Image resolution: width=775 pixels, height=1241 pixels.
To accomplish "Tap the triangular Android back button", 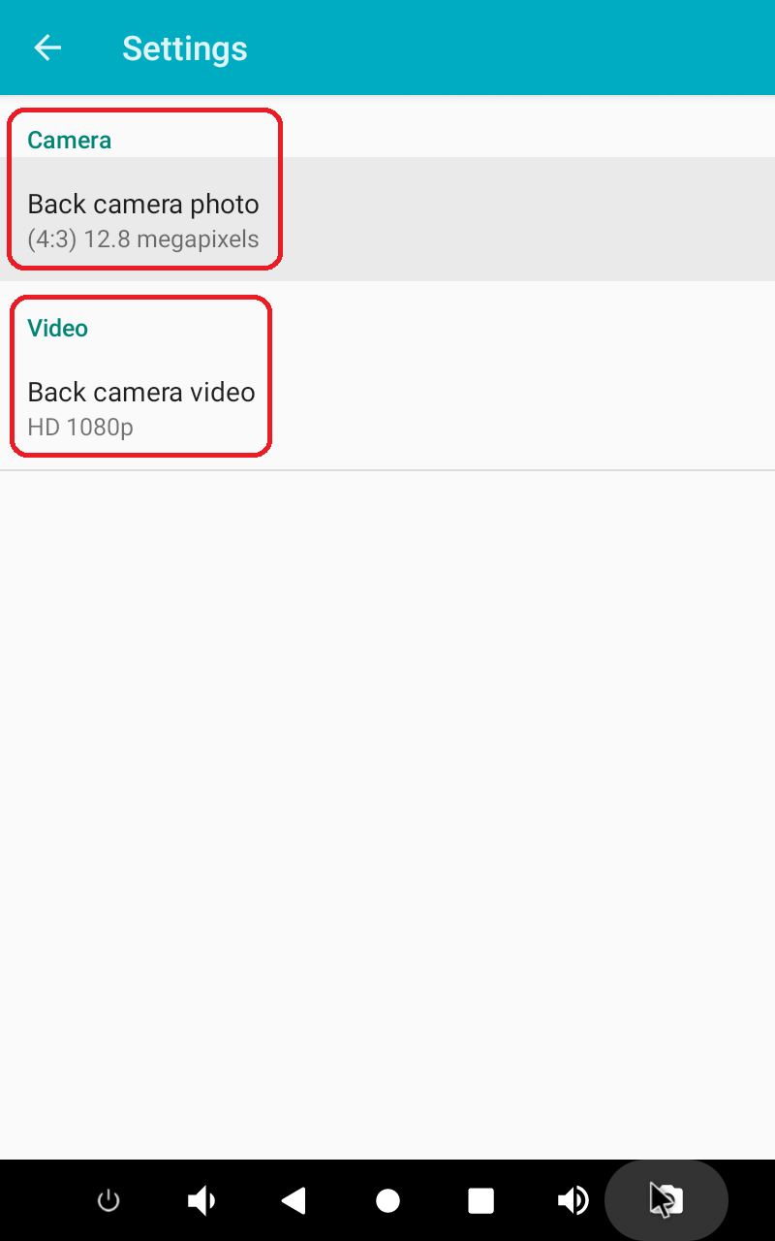I will (x=294, y=1201).
